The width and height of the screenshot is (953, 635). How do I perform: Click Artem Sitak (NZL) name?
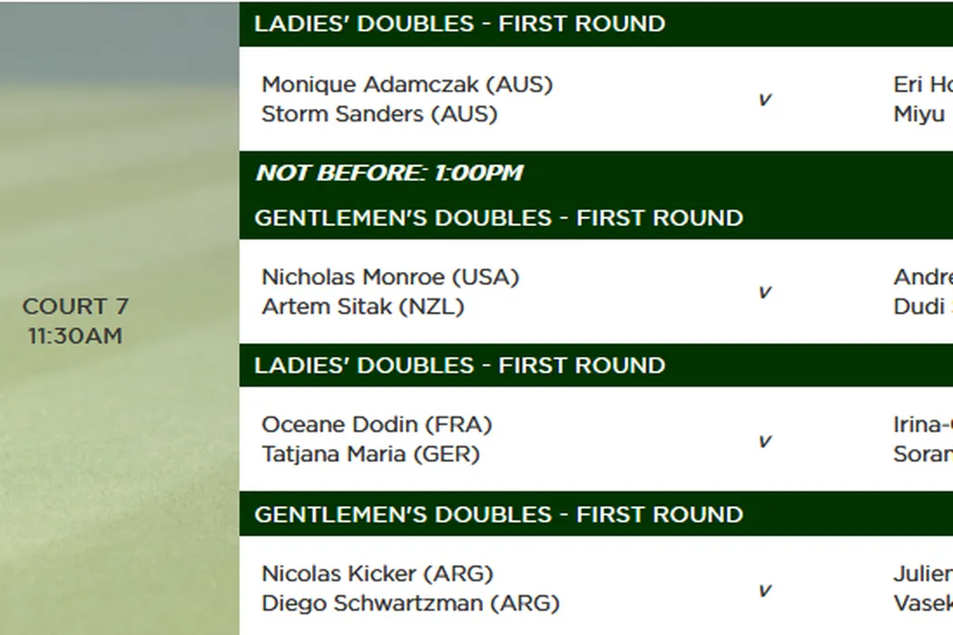tap(362, 307)
